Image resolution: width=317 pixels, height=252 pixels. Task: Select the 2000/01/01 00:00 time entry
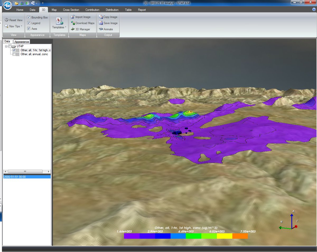click(x=27, y=177)
